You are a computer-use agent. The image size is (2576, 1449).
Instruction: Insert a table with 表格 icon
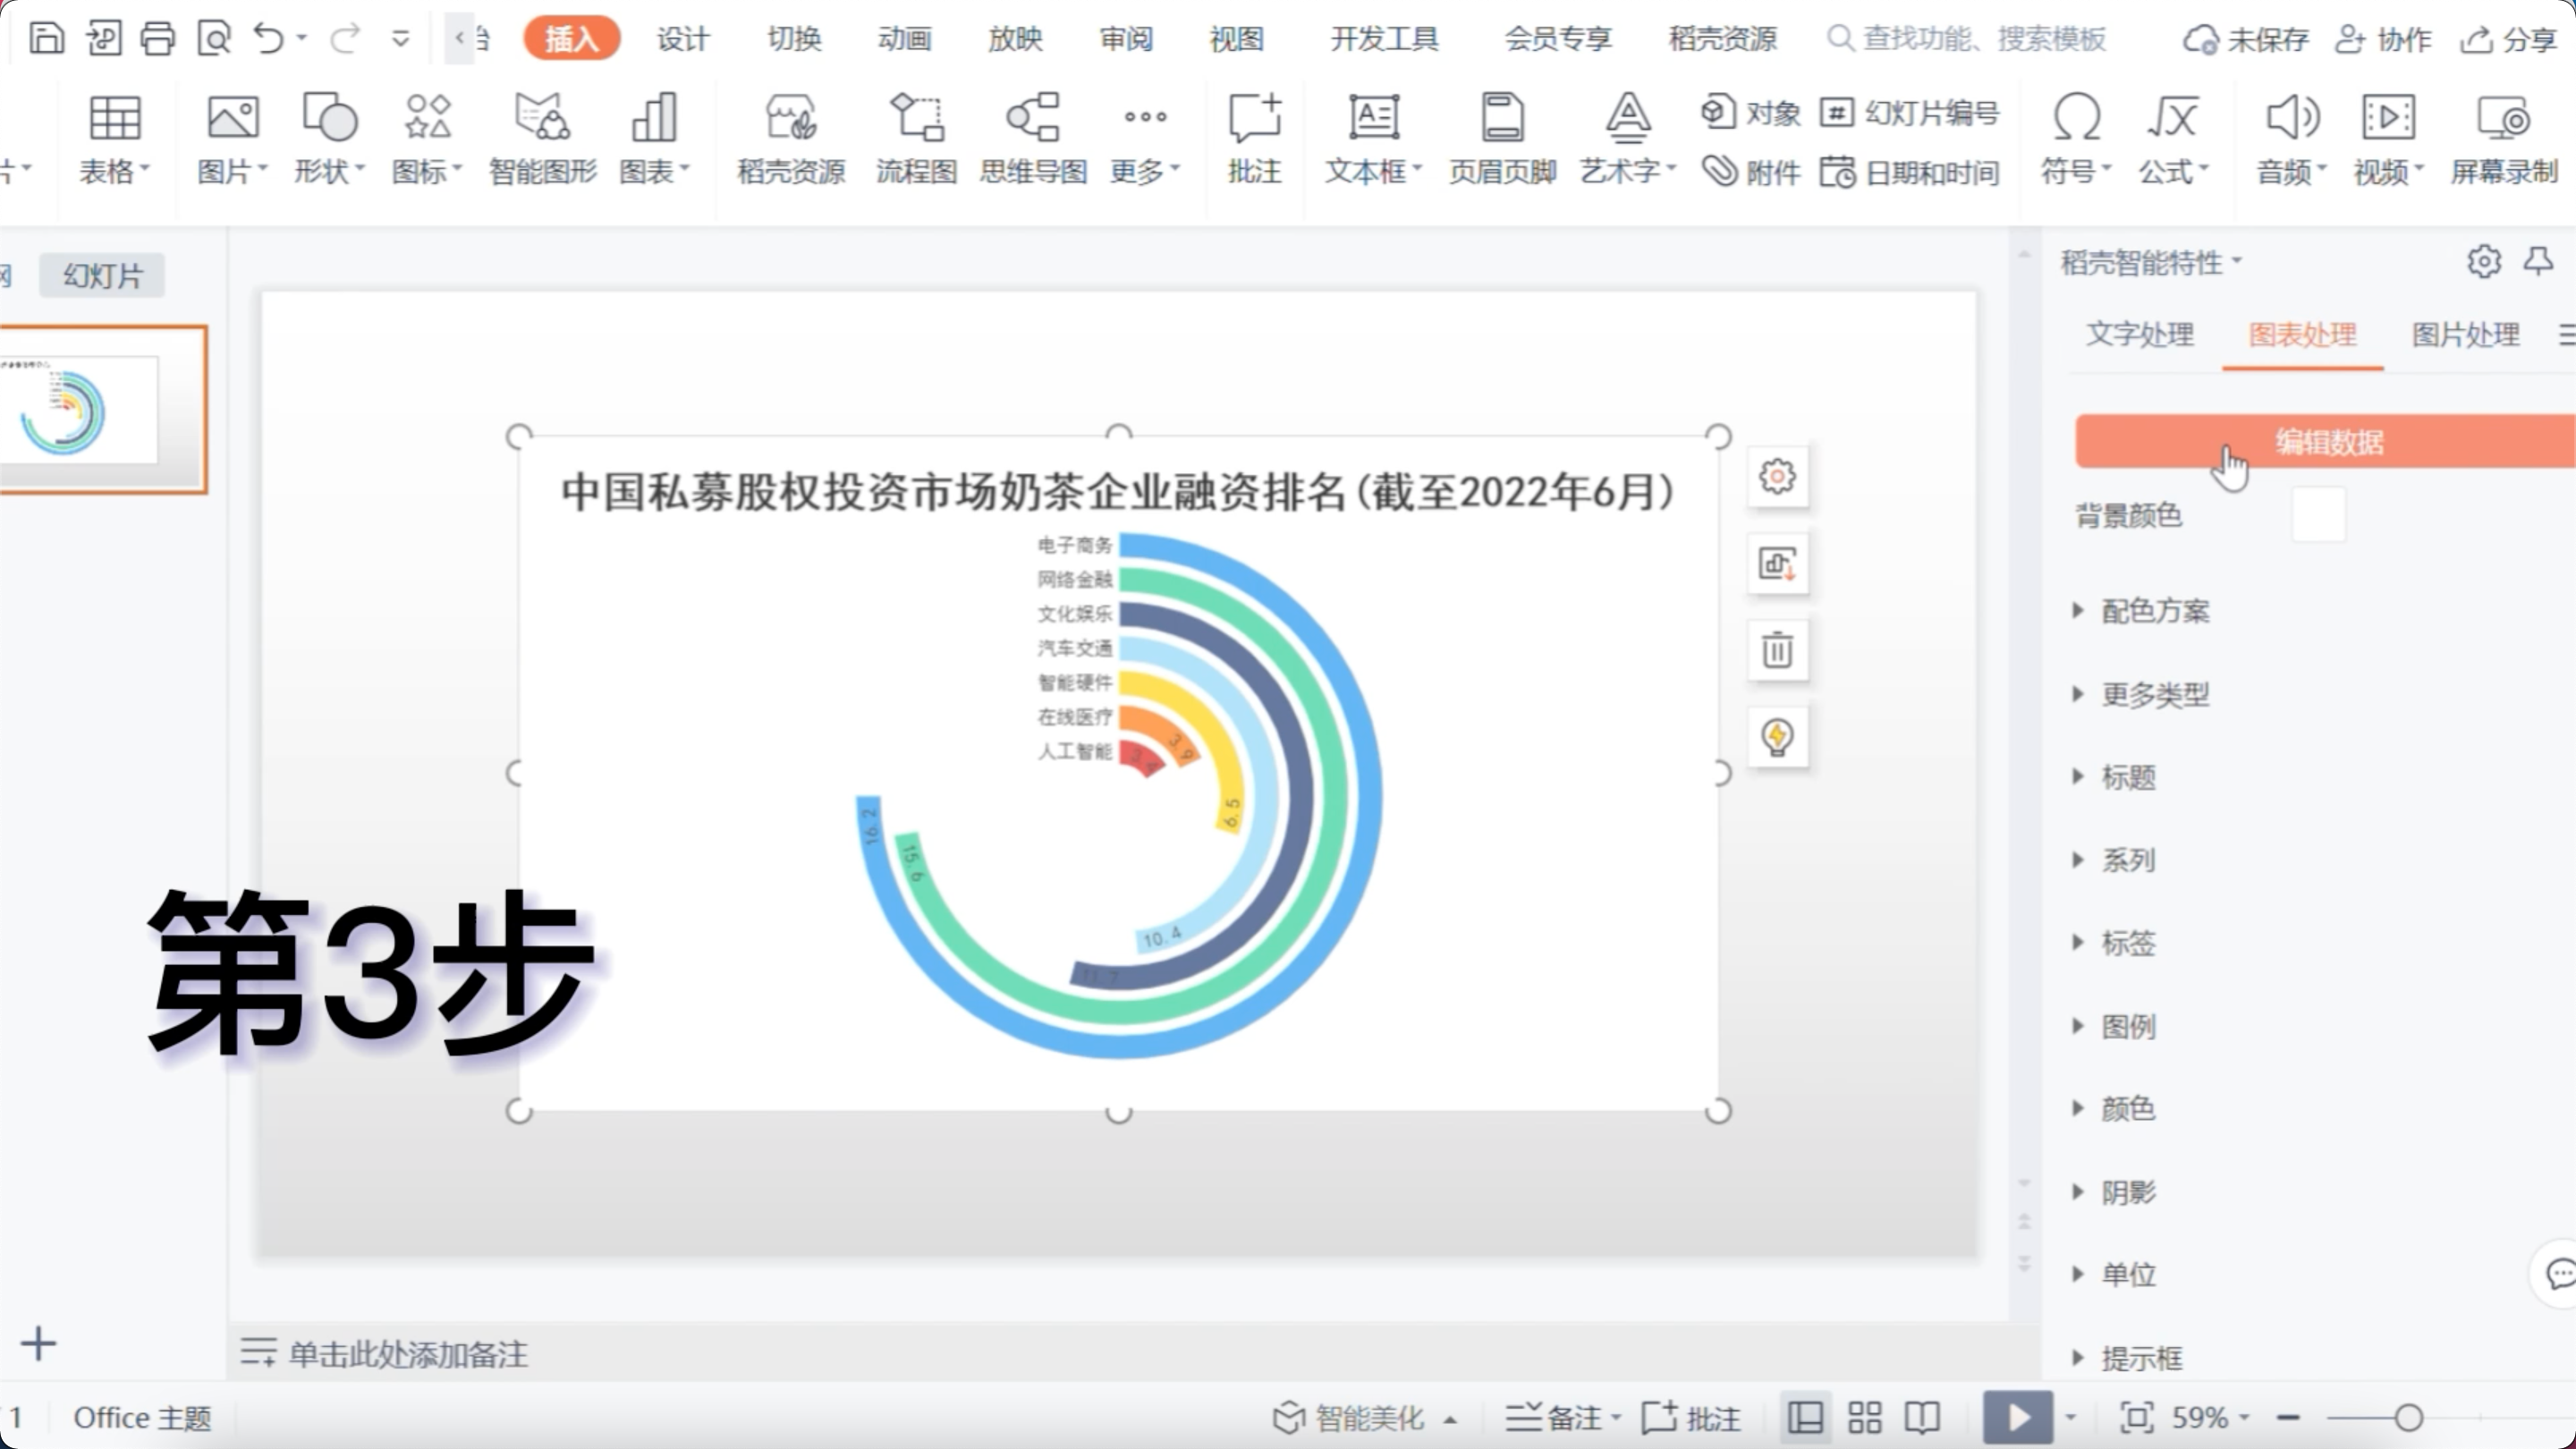coord(114,140)
